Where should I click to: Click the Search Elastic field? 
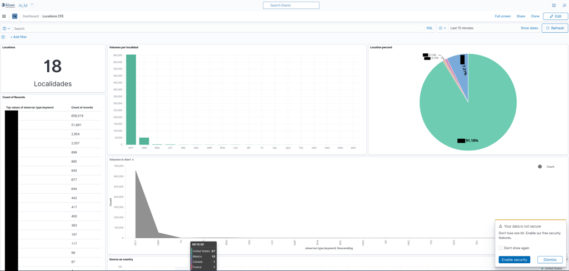[x=291, y=6]
